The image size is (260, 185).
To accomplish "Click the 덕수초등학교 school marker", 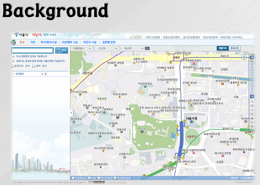I will click(145, 86).
